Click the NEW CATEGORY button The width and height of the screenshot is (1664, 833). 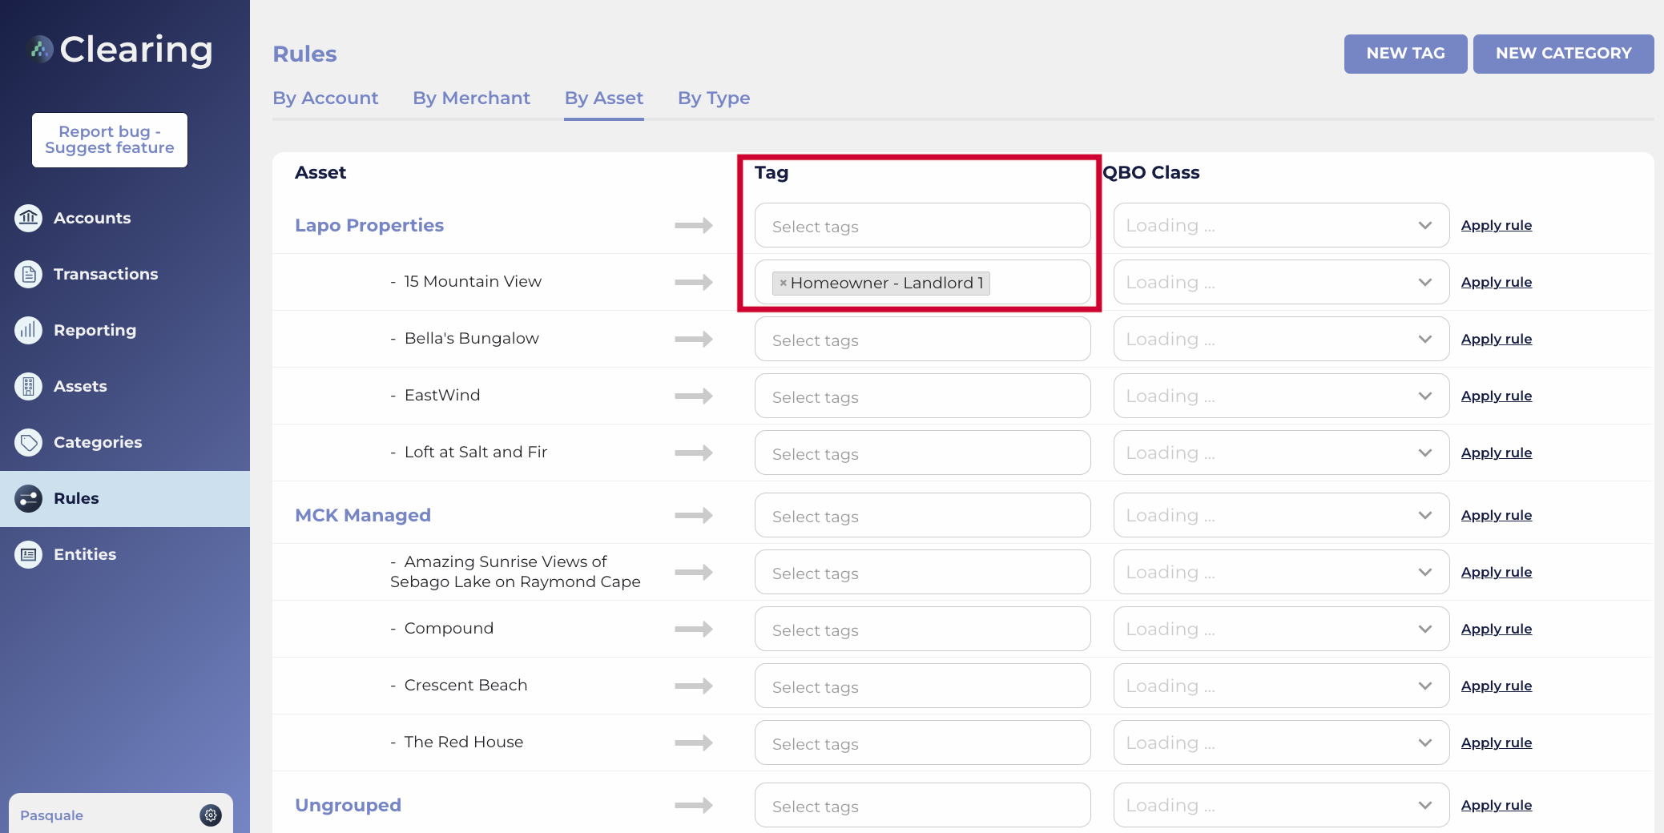point(1564,54)
